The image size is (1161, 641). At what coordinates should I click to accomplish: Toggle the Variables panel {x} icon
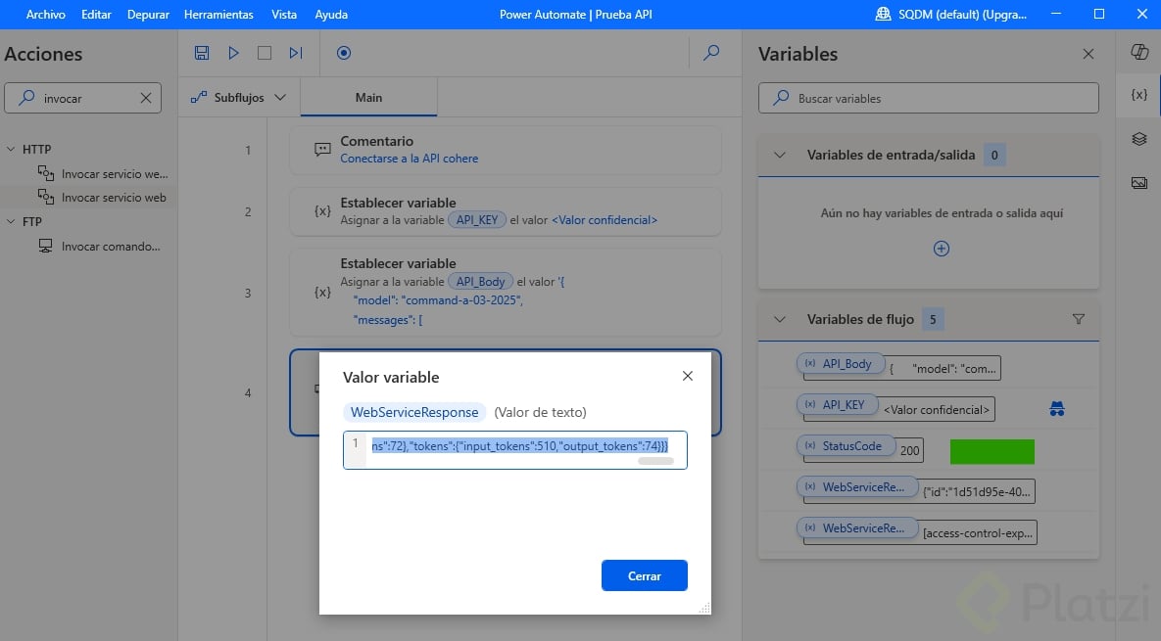(1139, 95)
